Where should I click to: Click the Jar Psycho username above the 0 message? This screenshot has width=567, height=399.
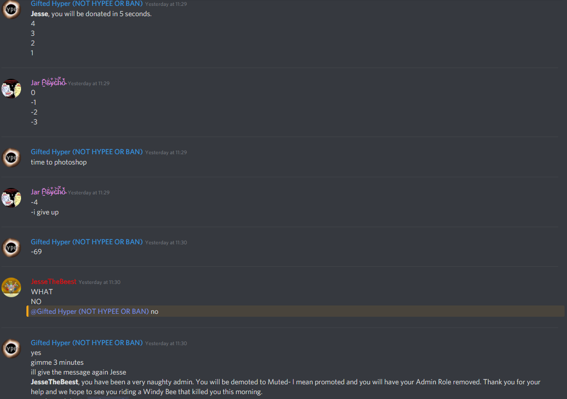[48, 82]
